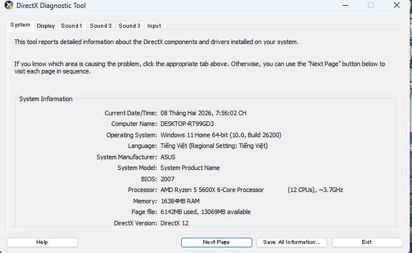
Task: Open the Sound 1 tab
Action: click(72, 25)
